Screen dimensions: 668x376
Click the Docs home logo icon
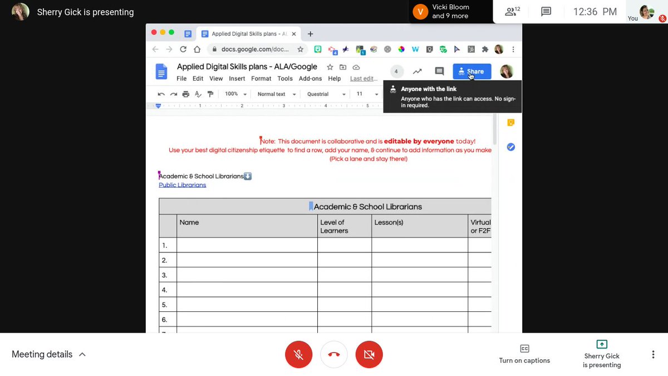click(161, 72)
